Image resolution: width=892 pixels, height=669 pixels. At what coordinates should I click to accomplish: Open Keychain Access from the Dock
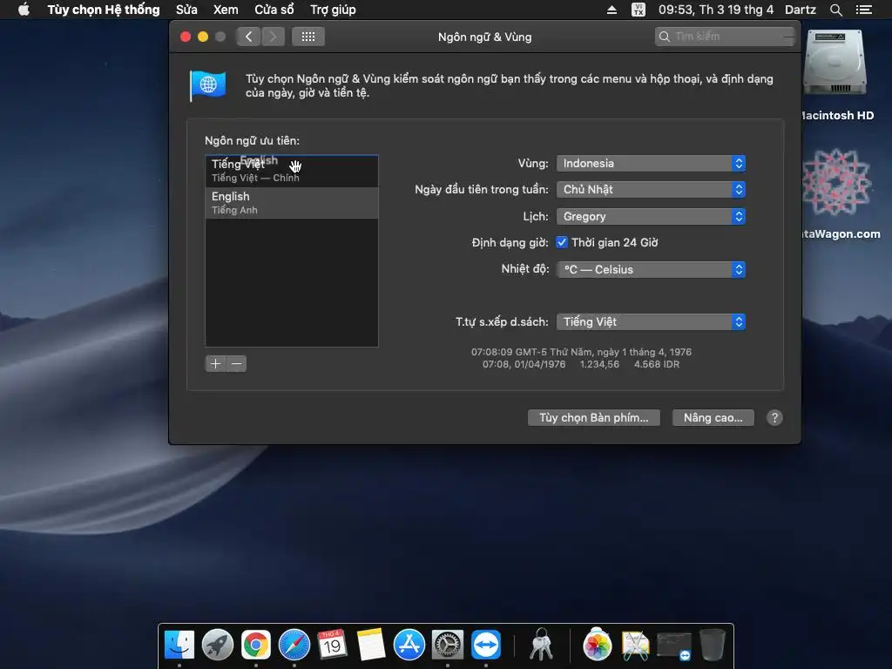click(x=542, y=645)
